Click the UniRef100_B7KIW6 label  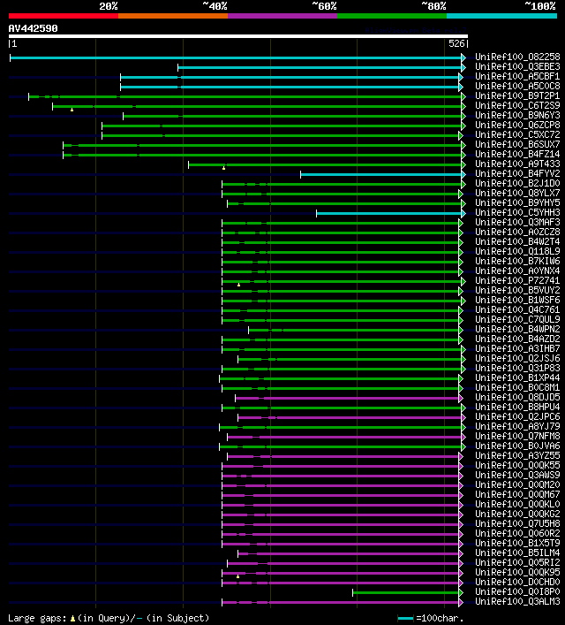coord(517,261)
